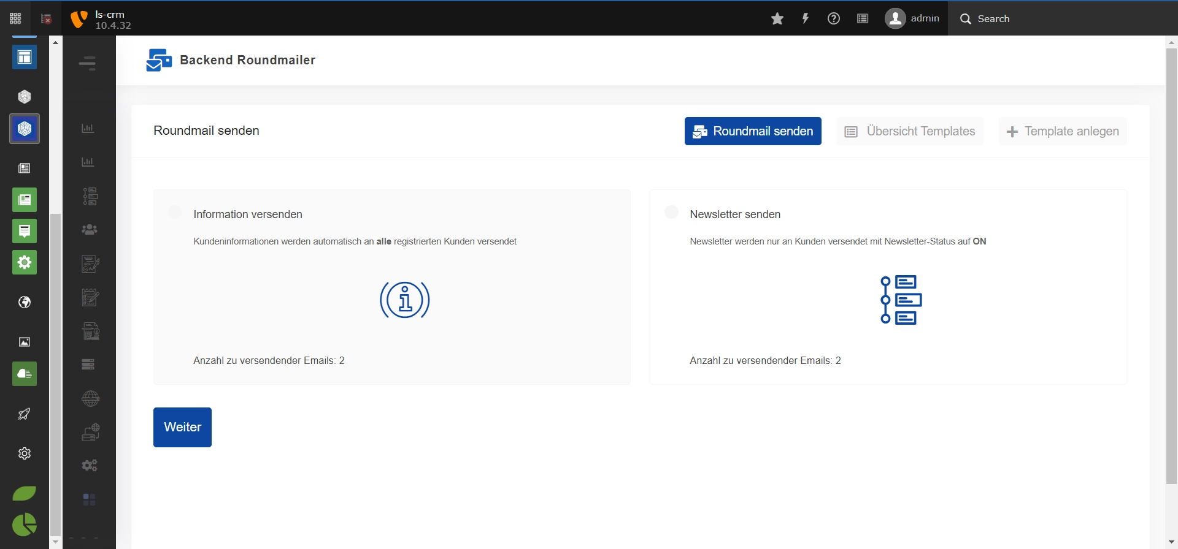The width and height of the screenshot is (1178, 549).
Task: Open the system information list icon
Action: click(x=863, y=18)
